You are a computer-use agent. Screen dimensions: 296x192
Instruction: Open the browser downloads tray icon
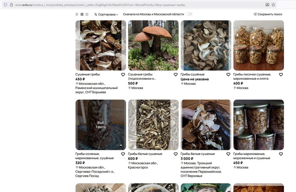pyautogui.click(x=267, y=5)
